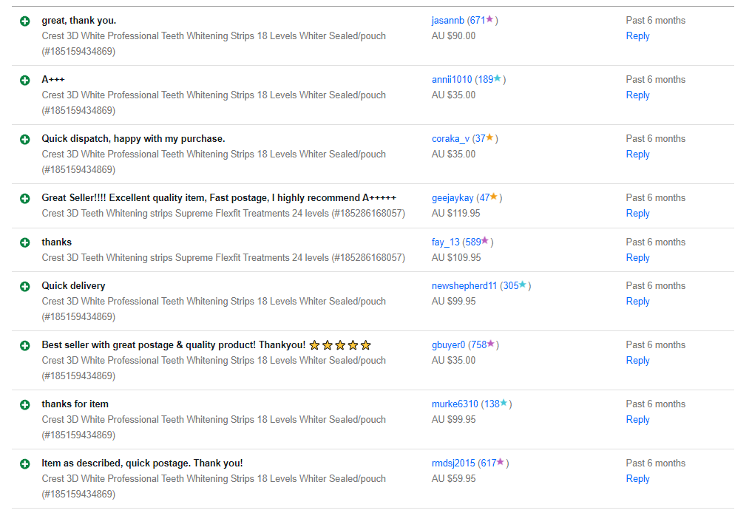
Task: Click the price AU $119.95
Action: pos(455,214)
